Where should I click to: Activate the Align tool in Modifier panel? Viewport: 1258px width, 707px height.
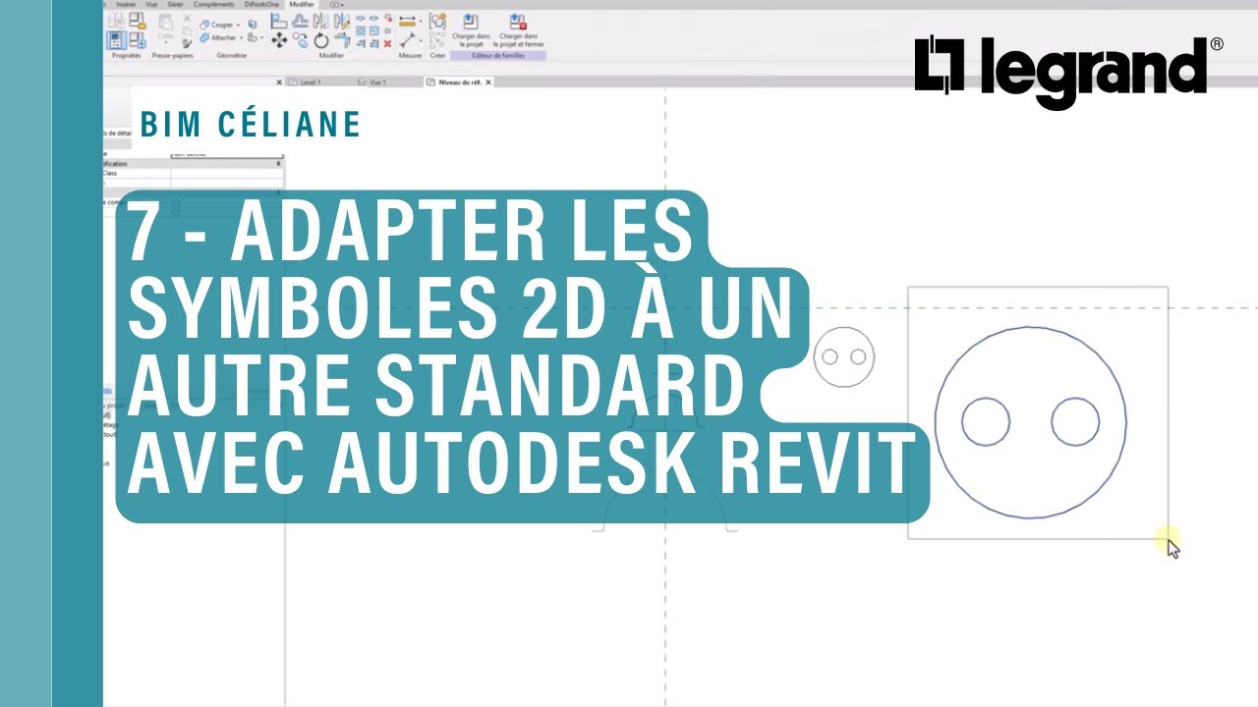pos(278,22)
